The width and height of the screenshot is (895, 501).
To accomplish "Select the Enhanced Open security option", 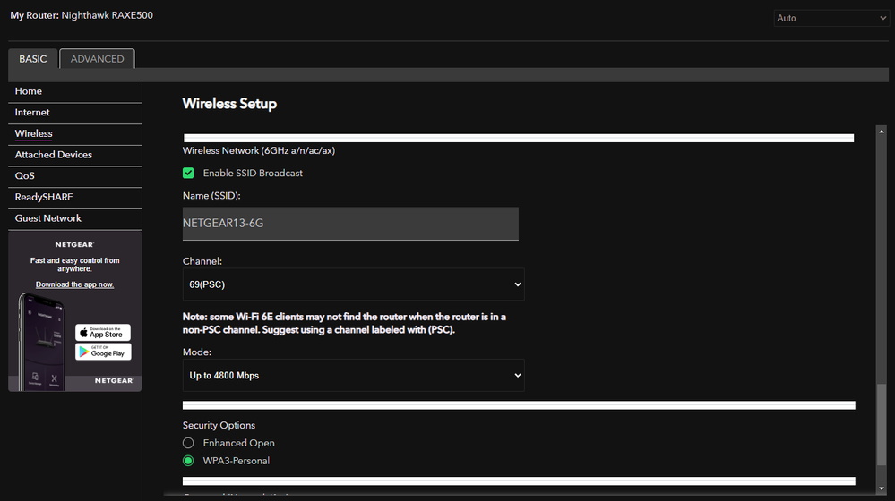I will click(x=188, y=443).
